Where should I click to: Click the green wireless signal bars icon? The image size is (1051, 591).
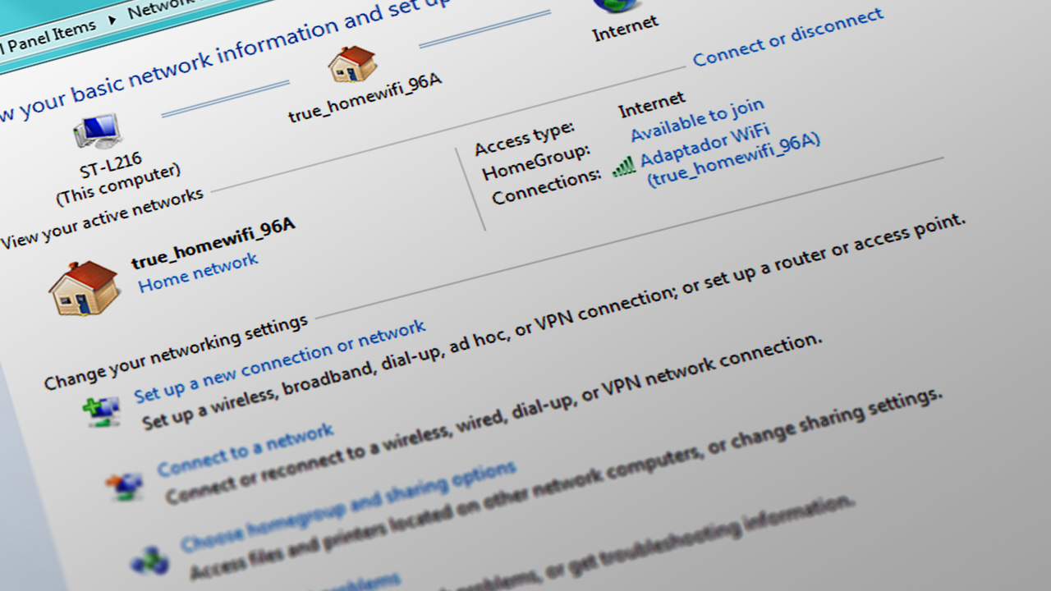click(x=624, y=166)
